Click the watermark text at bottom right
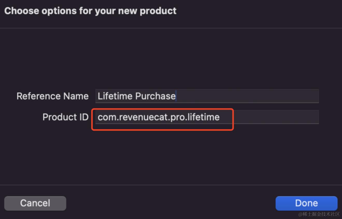342x219 pixels. [319, 214]
